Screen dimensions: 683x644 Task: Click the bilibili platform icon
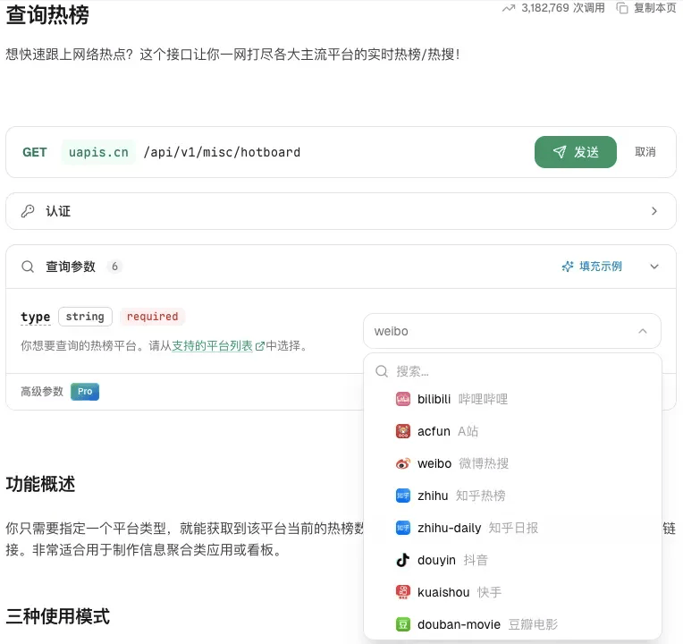click(402, 399)
